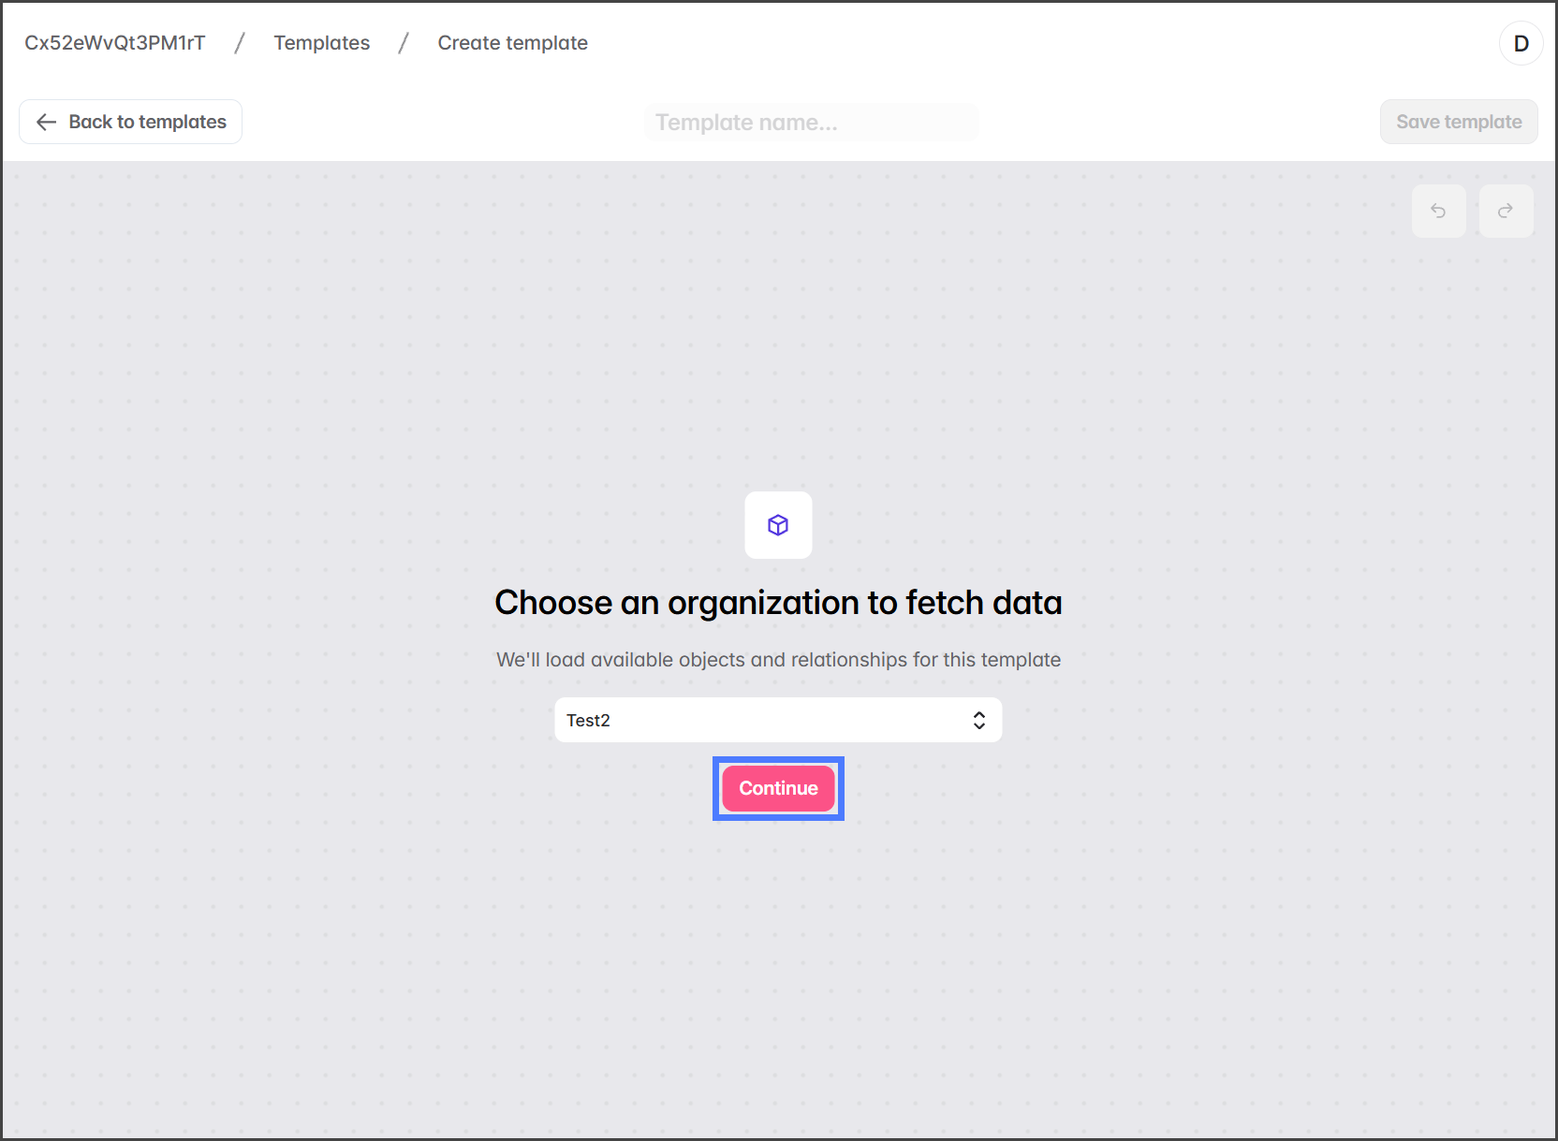
Task: Click the purple cube icon
Action: coord(778,525)
